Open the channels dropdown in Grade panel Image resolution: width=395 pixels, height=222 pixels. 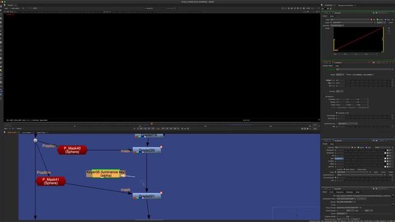(x=343, y=147)
